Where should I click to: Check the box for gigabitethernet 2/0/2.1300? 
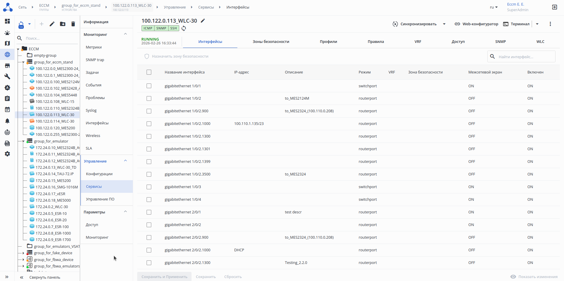coord(149,263)
